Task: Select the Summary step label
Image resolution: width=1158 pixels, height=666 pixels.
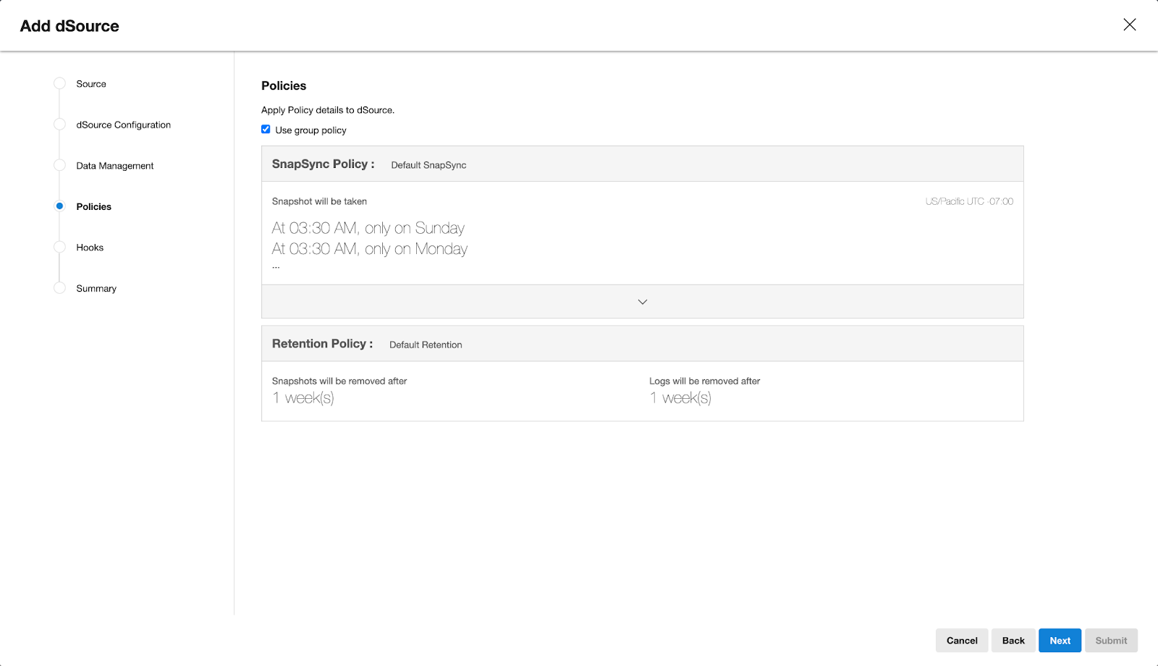Action: click(96, 288)
